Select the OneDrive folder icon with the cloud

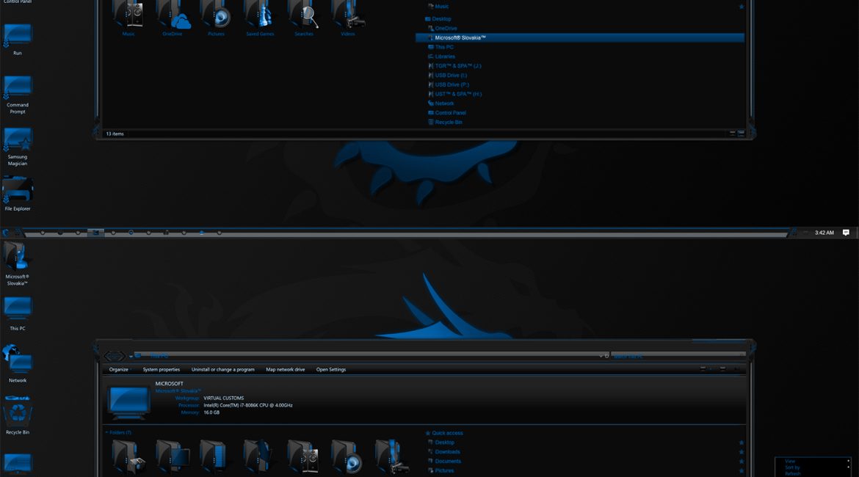coord(173,18)
